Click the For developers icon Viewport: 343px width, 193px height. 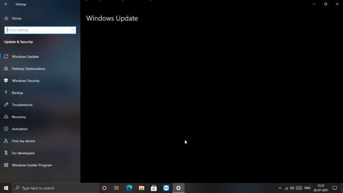click(x=6, y=153)
